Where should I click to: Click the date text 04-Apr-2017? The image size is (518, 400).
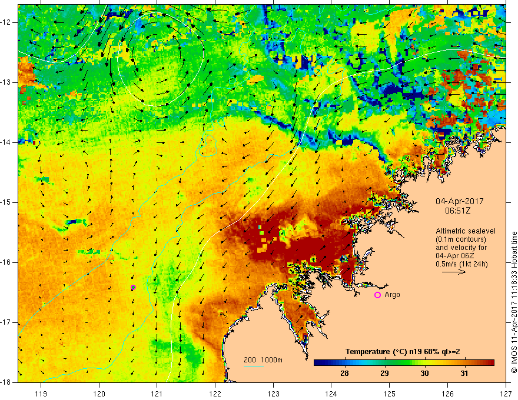(460, 201)
